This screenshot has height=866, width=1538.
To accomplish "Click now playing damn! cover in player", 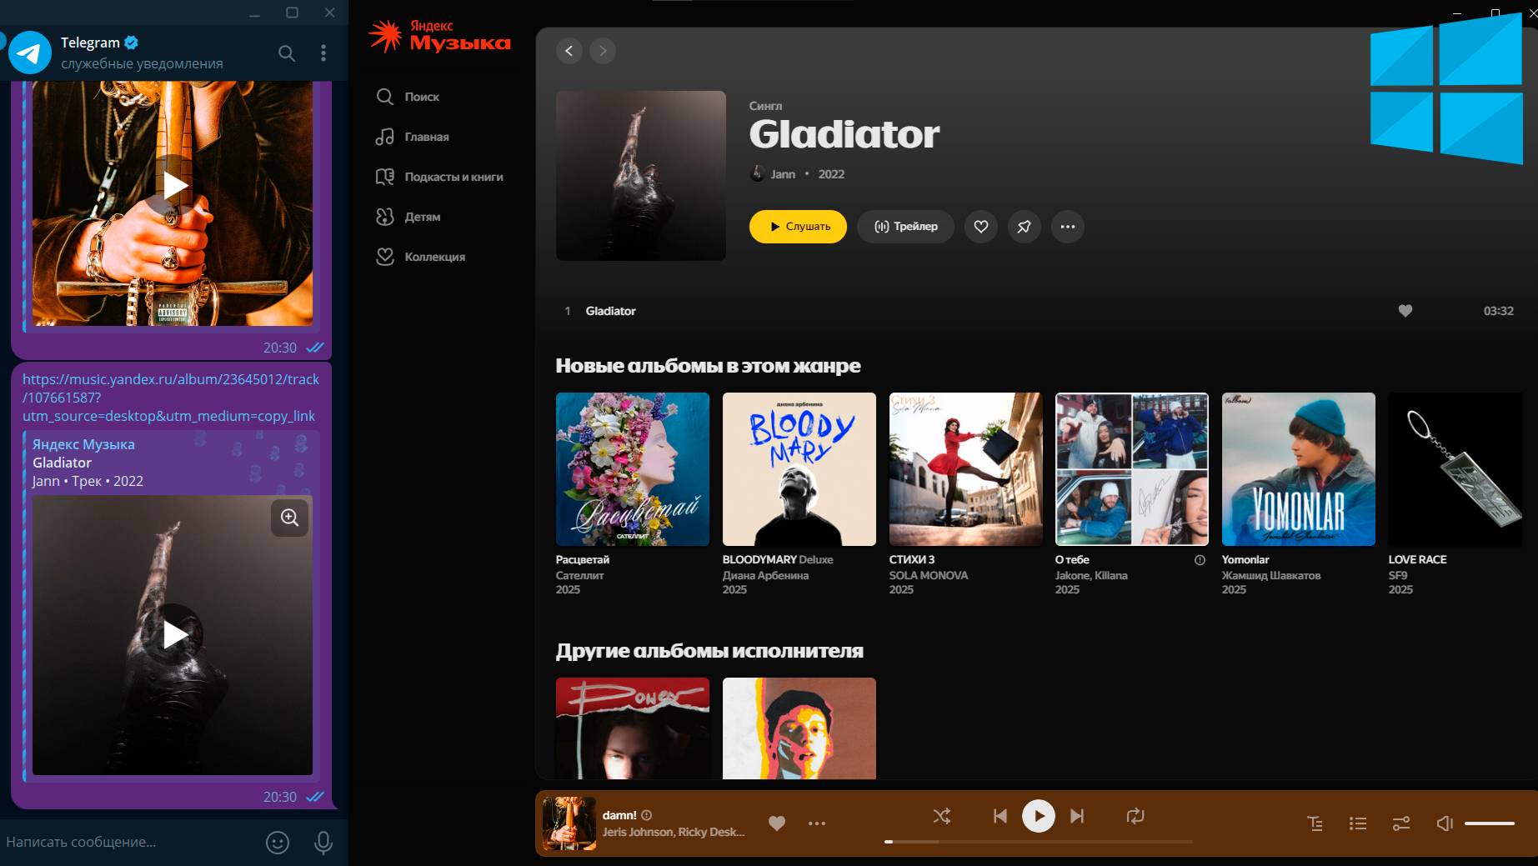I will (x=569, y=823).
